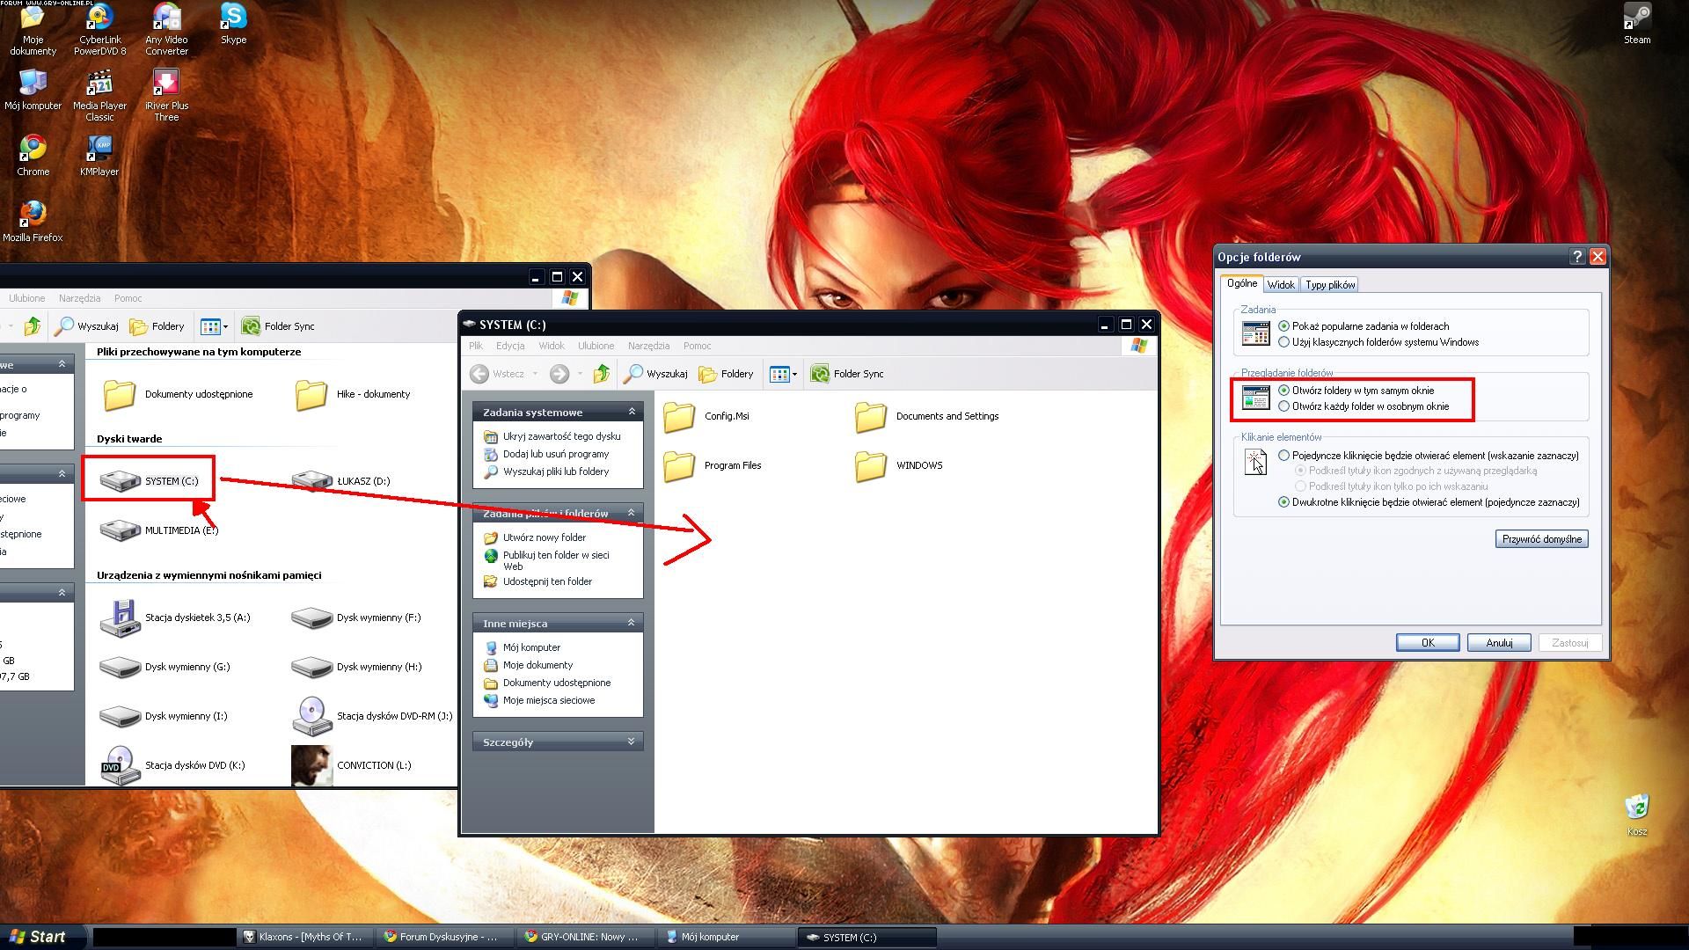Viewport: 1689px width, 950px height.
Task: Select the Config.Msi folder
Action: [x=706, y=416]
